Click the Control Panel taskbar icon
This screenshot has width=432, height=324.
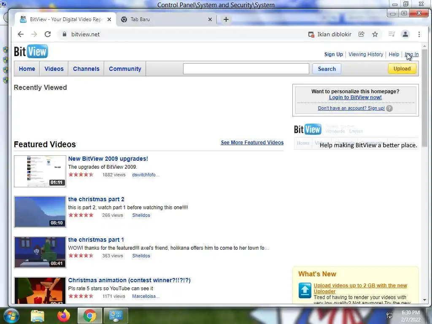coord(116,316)
